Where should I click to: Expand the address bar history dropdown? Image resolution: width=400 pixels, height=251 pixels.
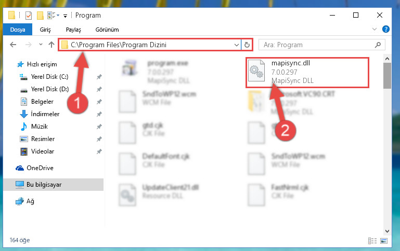pyautogui.click(x=237, y=45)
